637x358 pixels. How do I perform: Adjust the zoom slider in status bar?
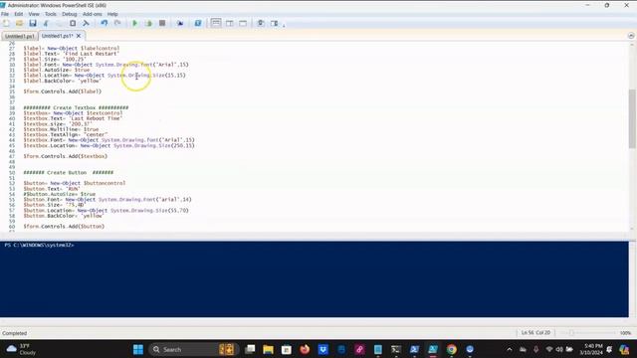pyautogui.click(x=571, y=333)
